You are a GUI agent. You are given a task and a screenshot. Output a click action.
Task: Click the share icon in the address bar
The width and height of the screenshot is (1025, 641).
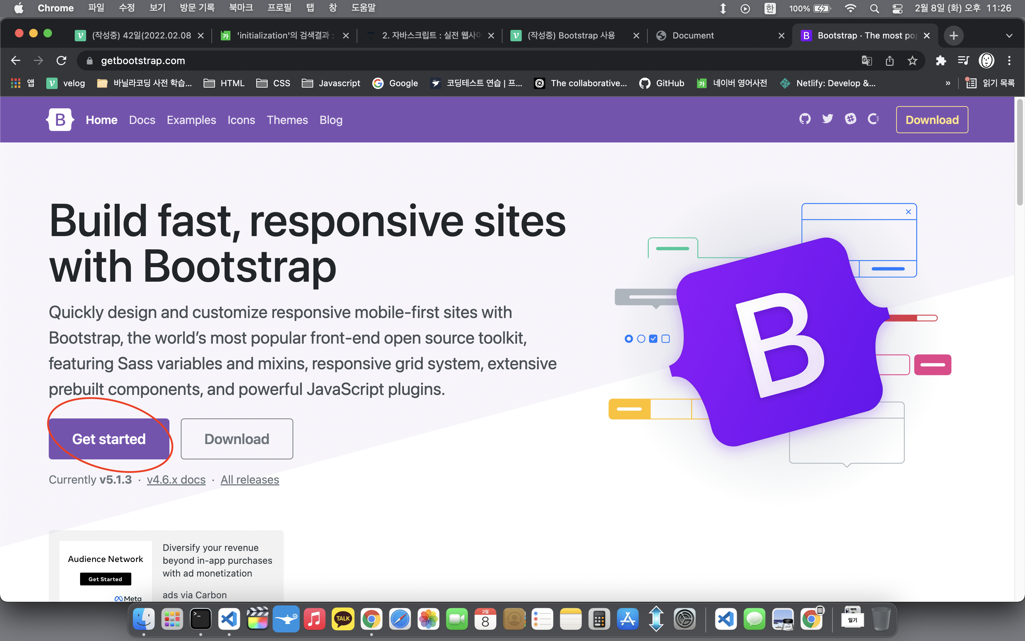(x=889, y=61)
